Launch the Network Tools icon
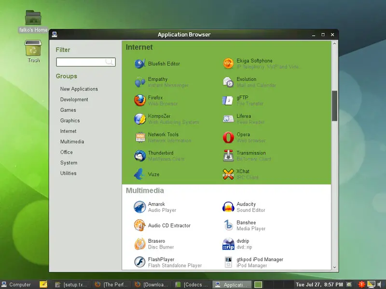Viewport: 386px width, 289px height. (x=140, y=137)
